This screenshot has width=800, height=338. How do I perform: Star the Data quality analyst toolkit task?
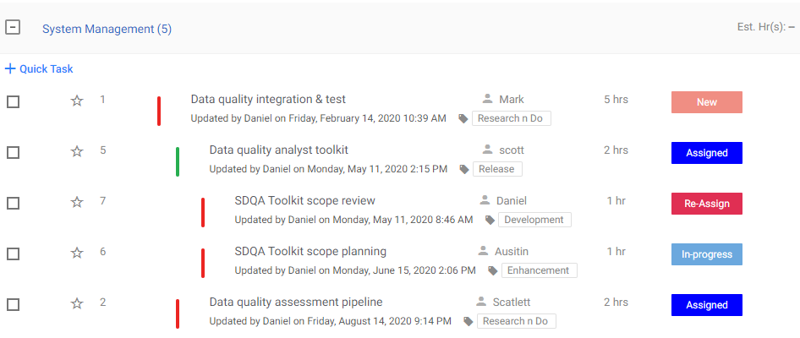point(77,152)
